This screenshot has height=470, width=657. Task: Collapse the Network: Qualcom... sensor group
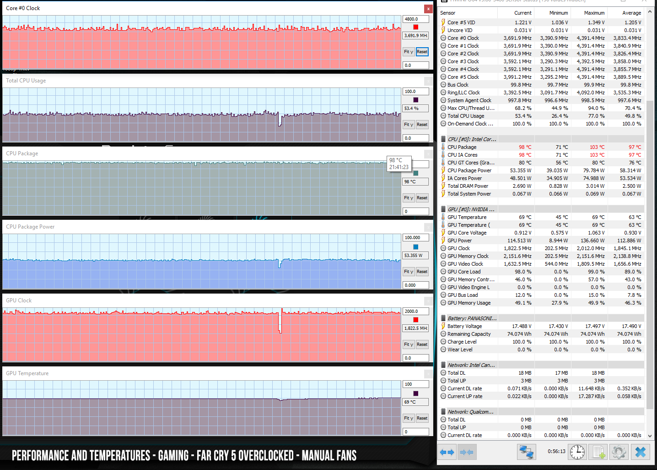click(443, 412)
